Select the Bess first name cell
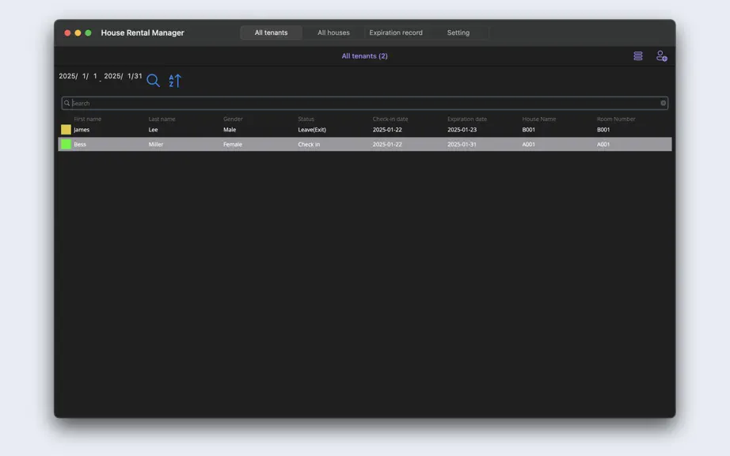 [80, 144]
